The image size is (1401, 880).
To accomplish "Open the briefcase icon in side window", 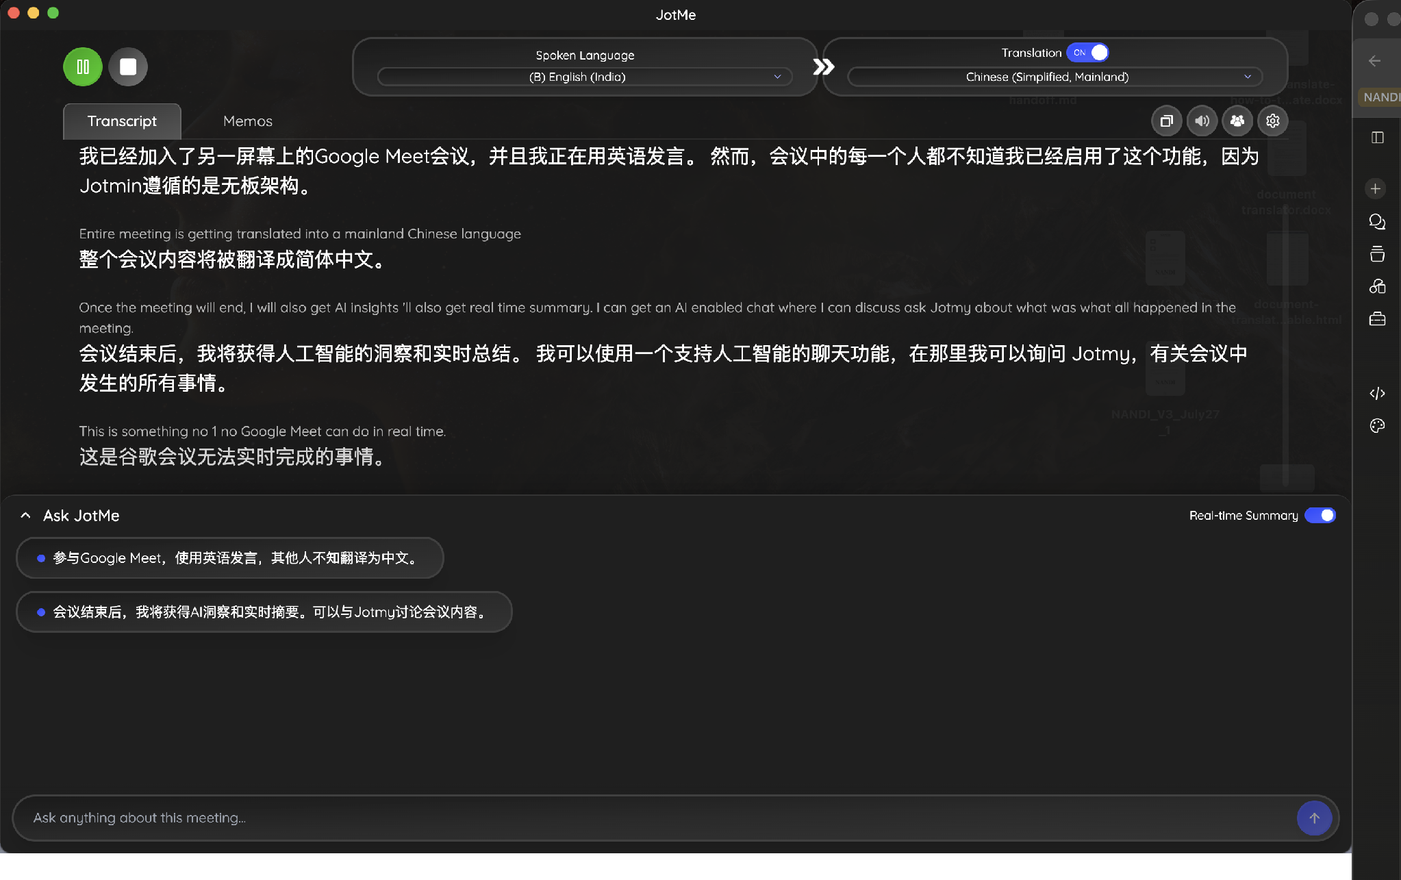I will (1377, 319).
